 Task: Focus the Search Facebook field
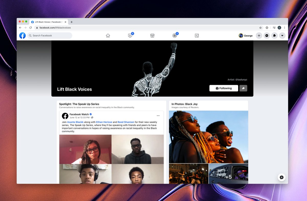[50, 36]
